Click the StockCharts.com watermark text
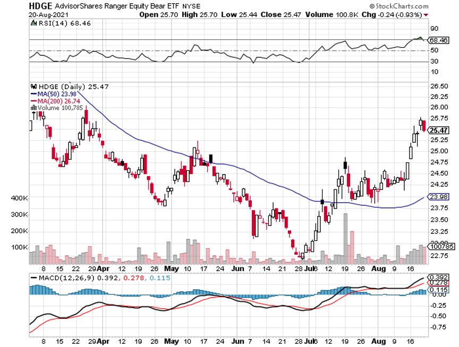Image resolution: width=459 pixels, height=347 pixels. (x=398, y=6)
